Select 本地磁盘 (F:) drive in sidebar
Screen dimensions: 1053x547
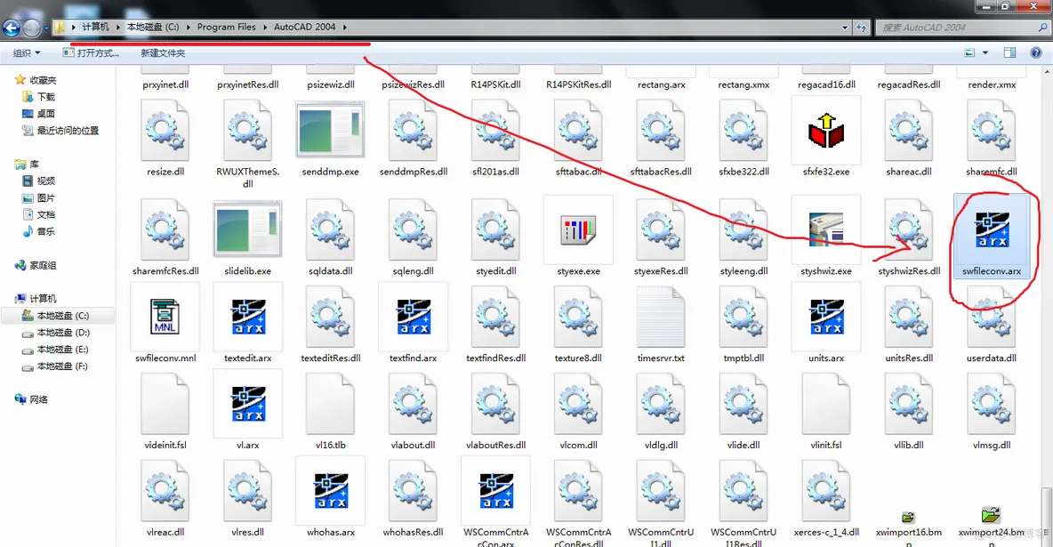coord(56,366)
